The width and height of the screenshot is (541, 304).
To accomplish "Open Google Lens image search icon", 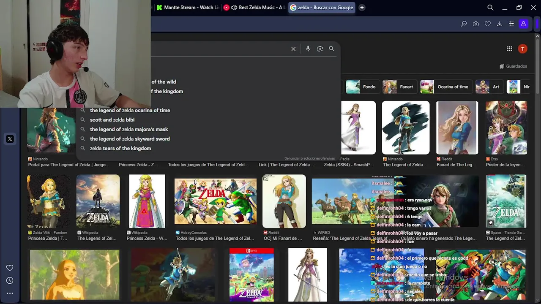I will coord(320,49).
